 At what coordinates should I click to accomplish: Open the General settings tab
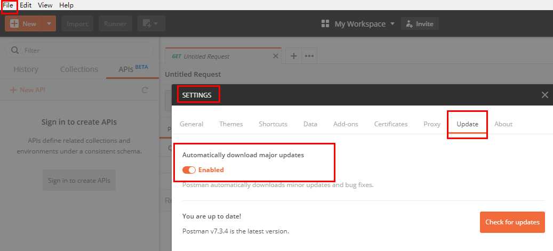point(191,124)
